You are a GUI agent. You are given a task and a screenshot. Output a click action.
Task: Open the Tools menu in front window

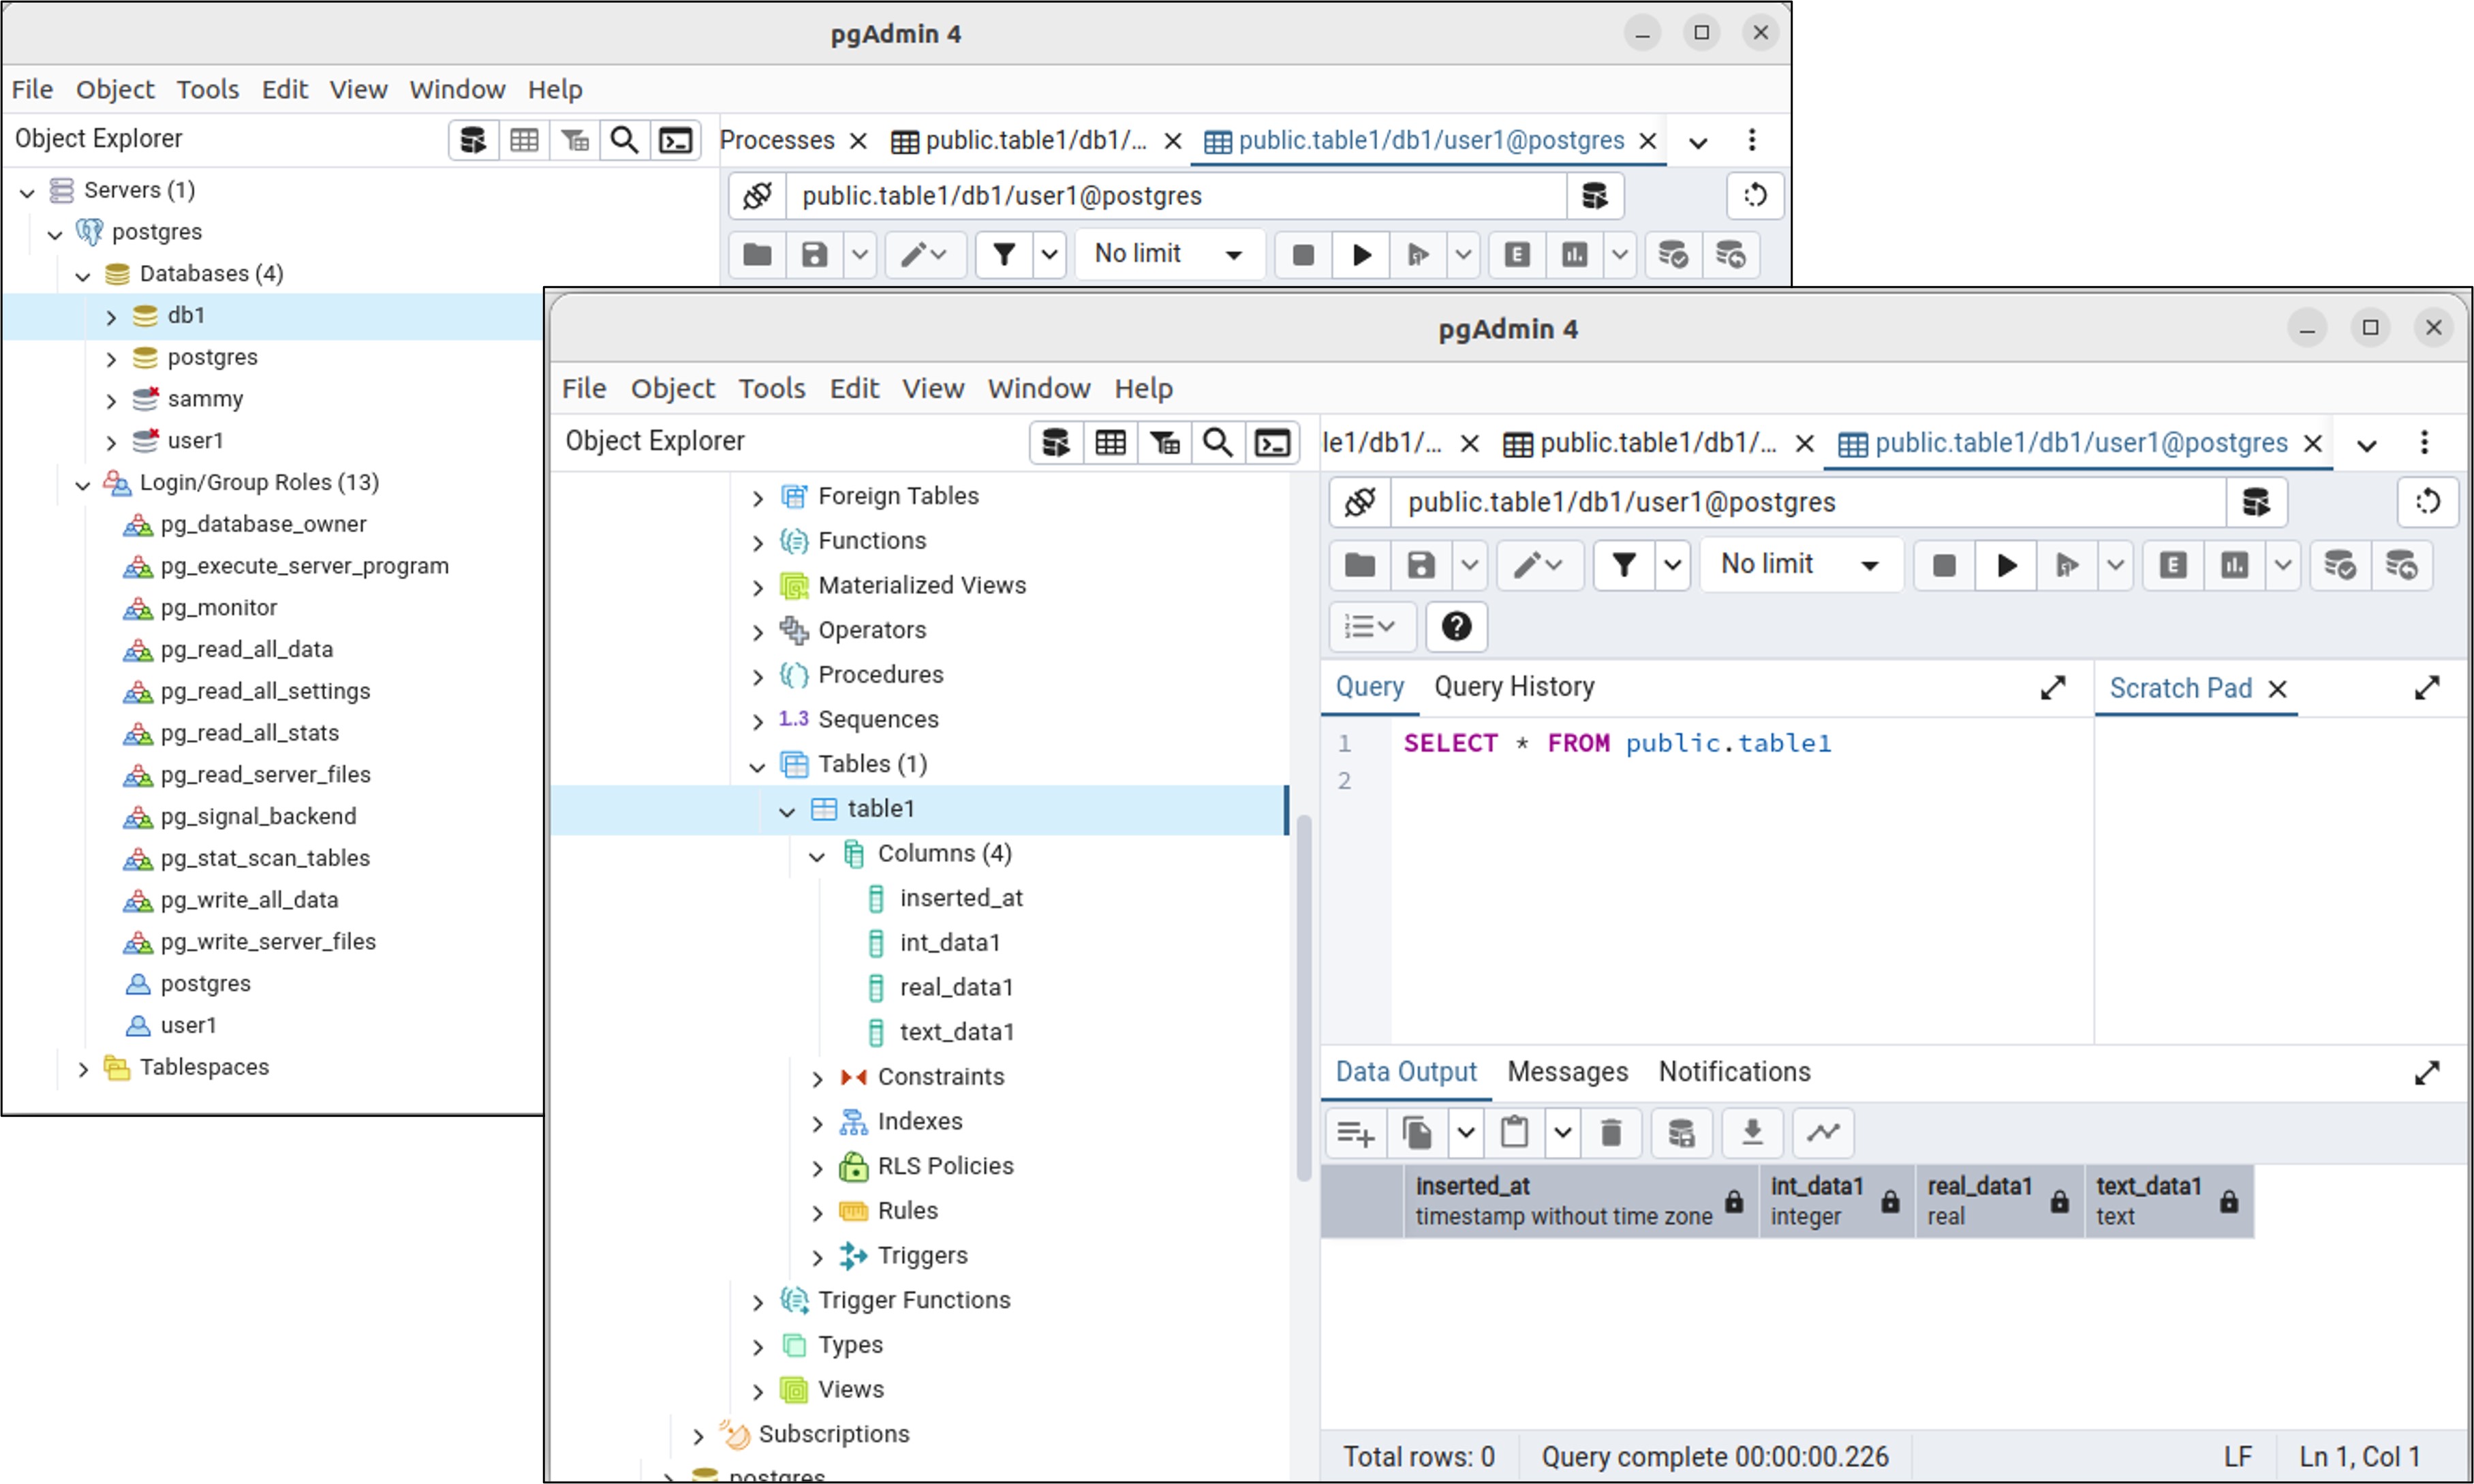[771, 388]
